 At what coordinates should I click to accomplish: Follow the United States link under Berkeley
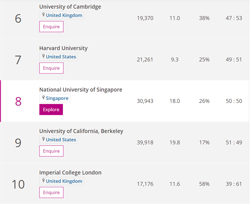pyautogui.click(x=61, y=140)
